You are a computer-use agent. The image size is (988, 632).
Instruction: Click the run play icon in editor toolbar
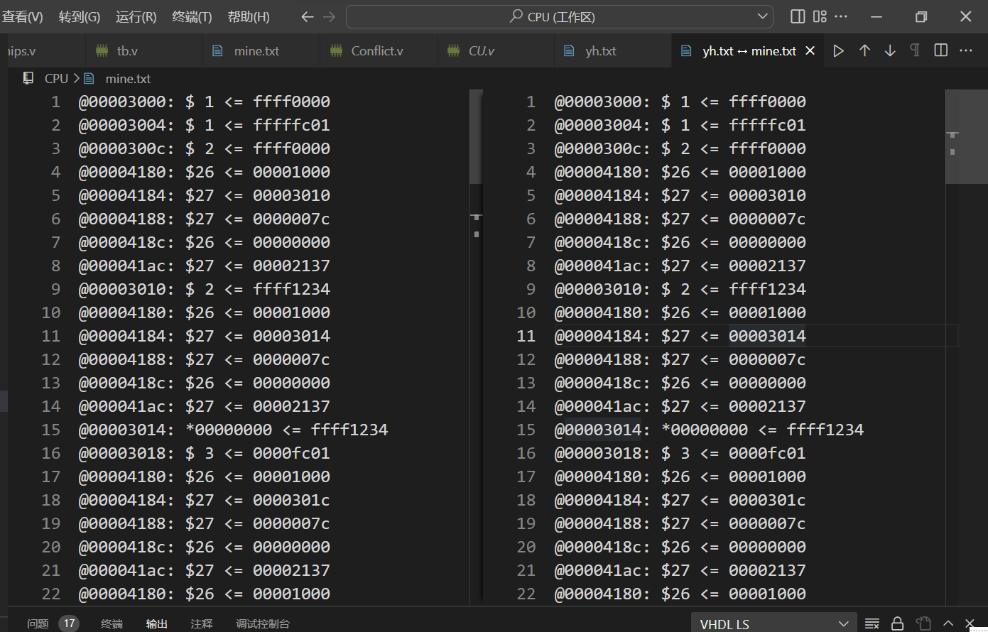839,50
